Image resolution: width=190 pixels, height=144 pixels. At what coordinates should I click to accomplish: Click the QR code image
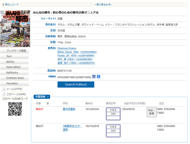[15, 109]
